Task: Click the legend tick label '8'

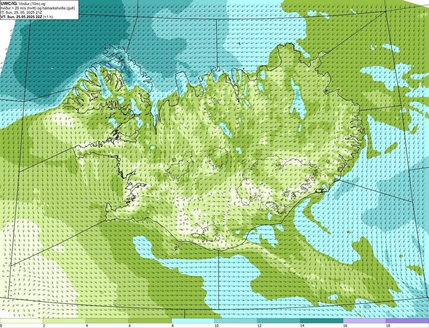Action: [173, 326]
